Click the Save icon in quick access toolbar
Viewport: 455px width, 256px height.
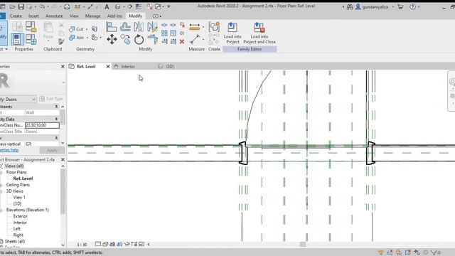pos(21,6)
